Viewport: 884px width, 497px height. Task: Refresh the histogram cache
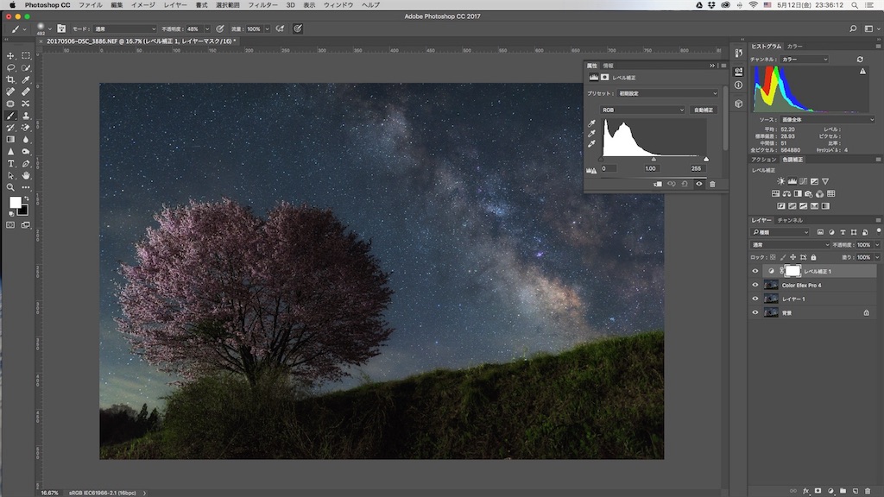click(x=860, y=60)
